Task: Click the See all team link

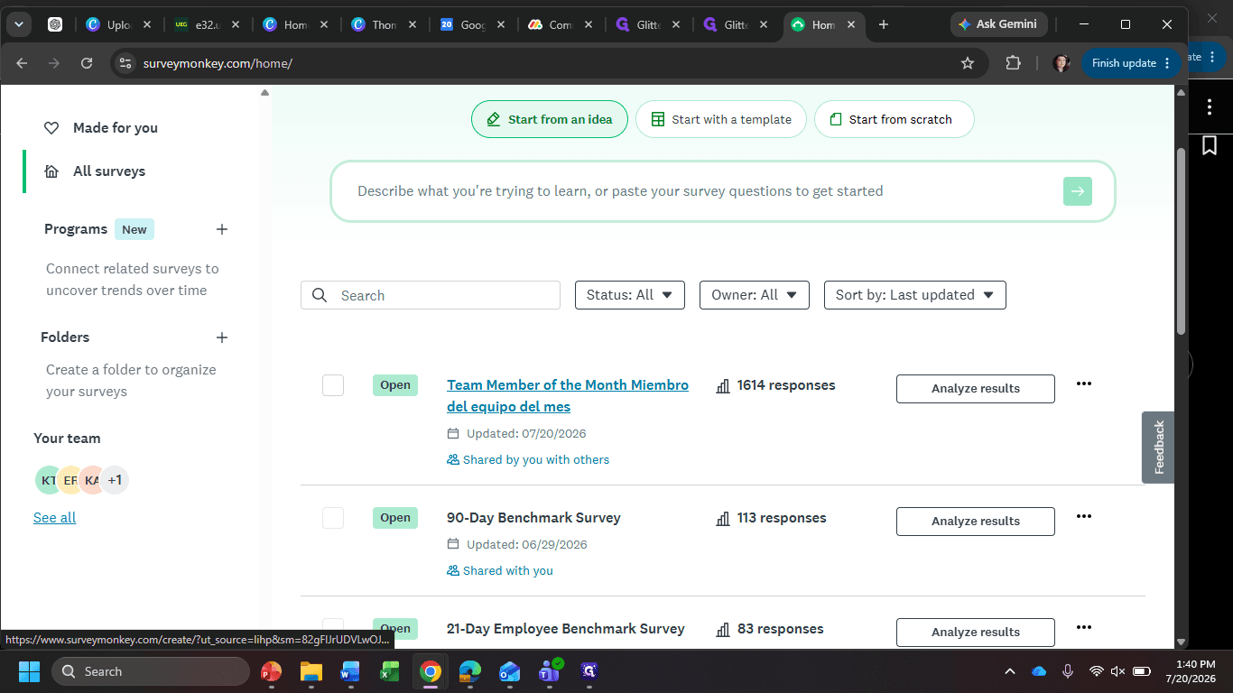Action: click(54, 518)
